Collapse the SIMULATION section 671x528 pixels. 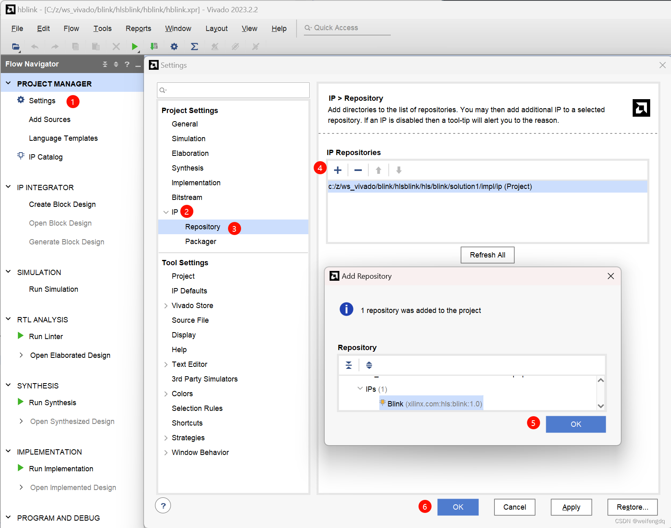click(x=8, y=271)
